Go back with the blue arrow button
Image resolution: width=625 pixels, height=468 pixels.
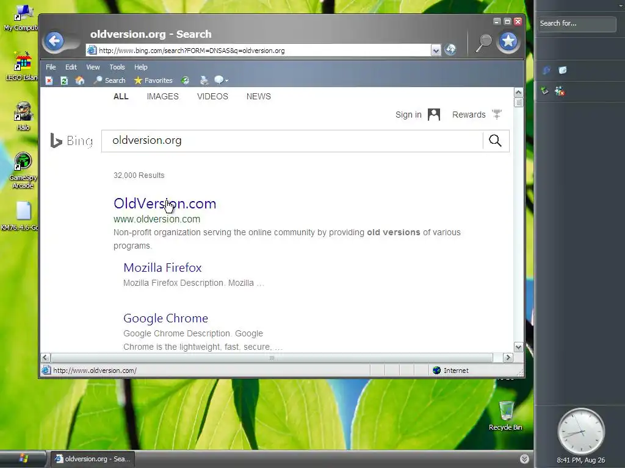click(54, 41)
